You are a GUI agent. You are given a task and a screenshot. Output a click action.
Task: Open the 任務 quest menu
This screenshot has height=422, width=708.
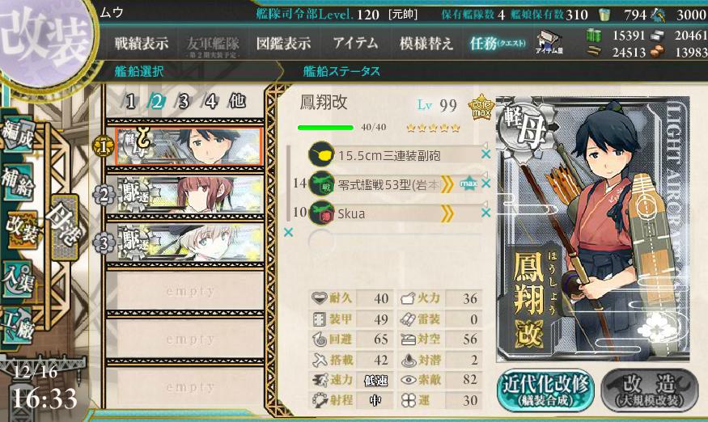[498, 44]
